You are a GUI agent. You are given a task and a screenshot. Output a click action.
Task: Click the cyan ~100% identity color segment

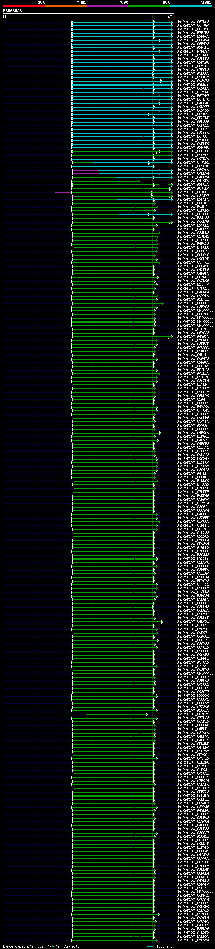coord(191,6)
